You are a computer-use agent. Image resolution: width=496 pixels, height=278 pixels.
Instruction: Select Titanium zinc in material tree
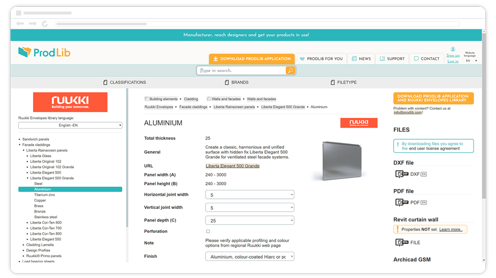pyautogui.click(x=45, y=195)
